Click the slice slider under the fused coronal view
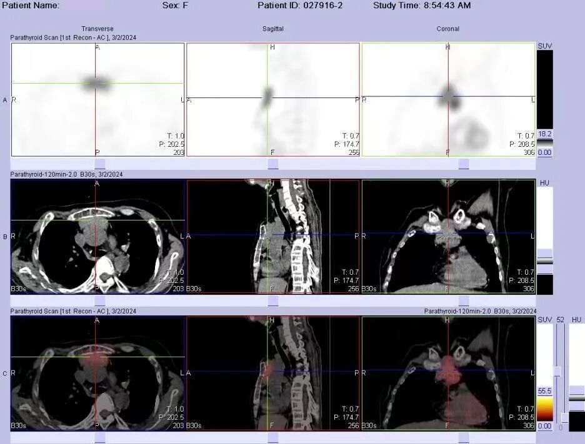 464,437
